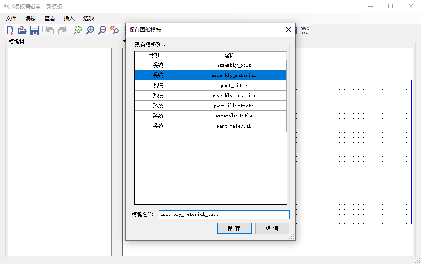
Task: Click the 类型 column header
Action: click(x=158, y=56)
